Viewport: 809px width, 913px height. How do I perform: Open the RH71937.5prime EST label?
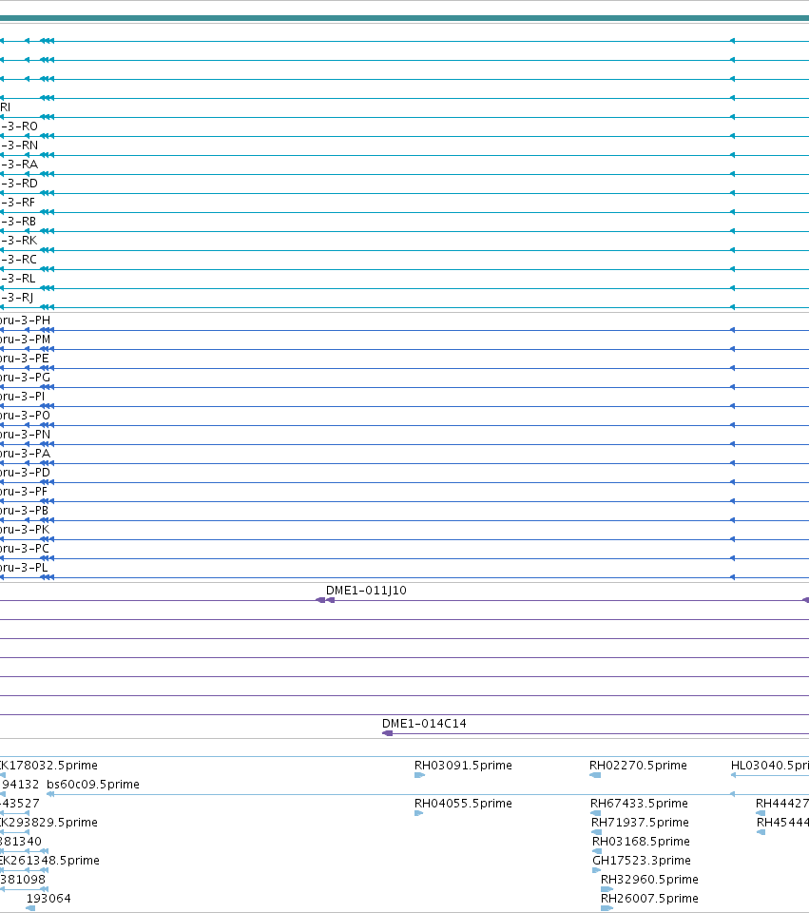640,822
